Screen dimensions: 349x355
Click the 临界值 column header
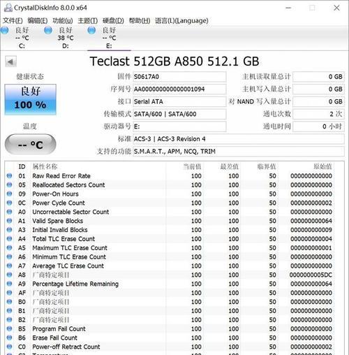[x=267, y=166]
